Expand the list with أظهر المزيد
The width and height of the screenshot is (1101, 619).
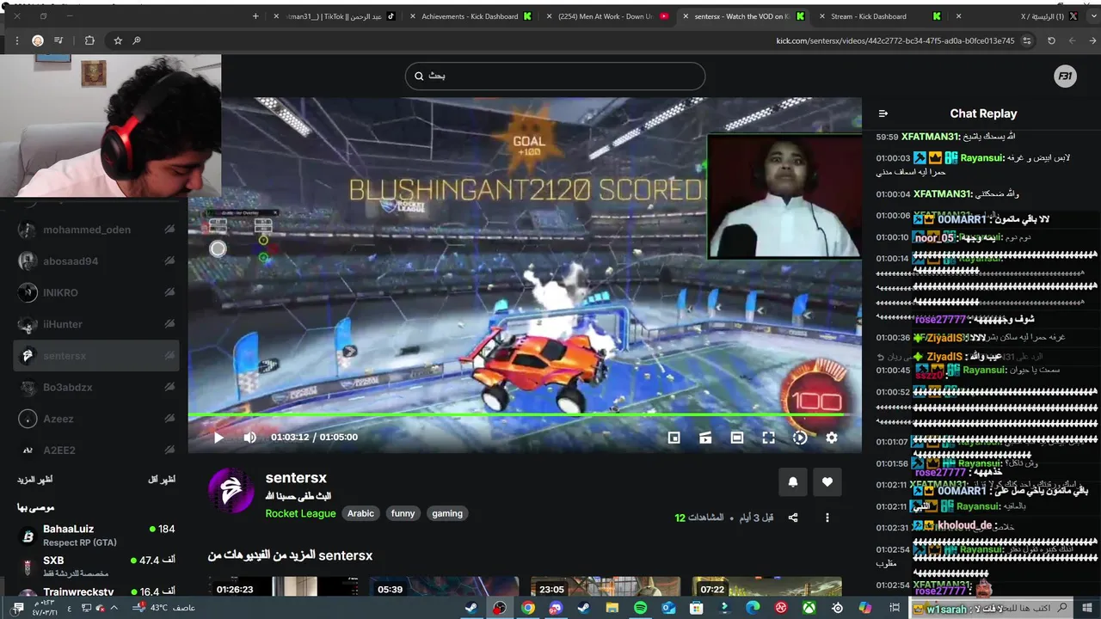click(x=34, y=480)
